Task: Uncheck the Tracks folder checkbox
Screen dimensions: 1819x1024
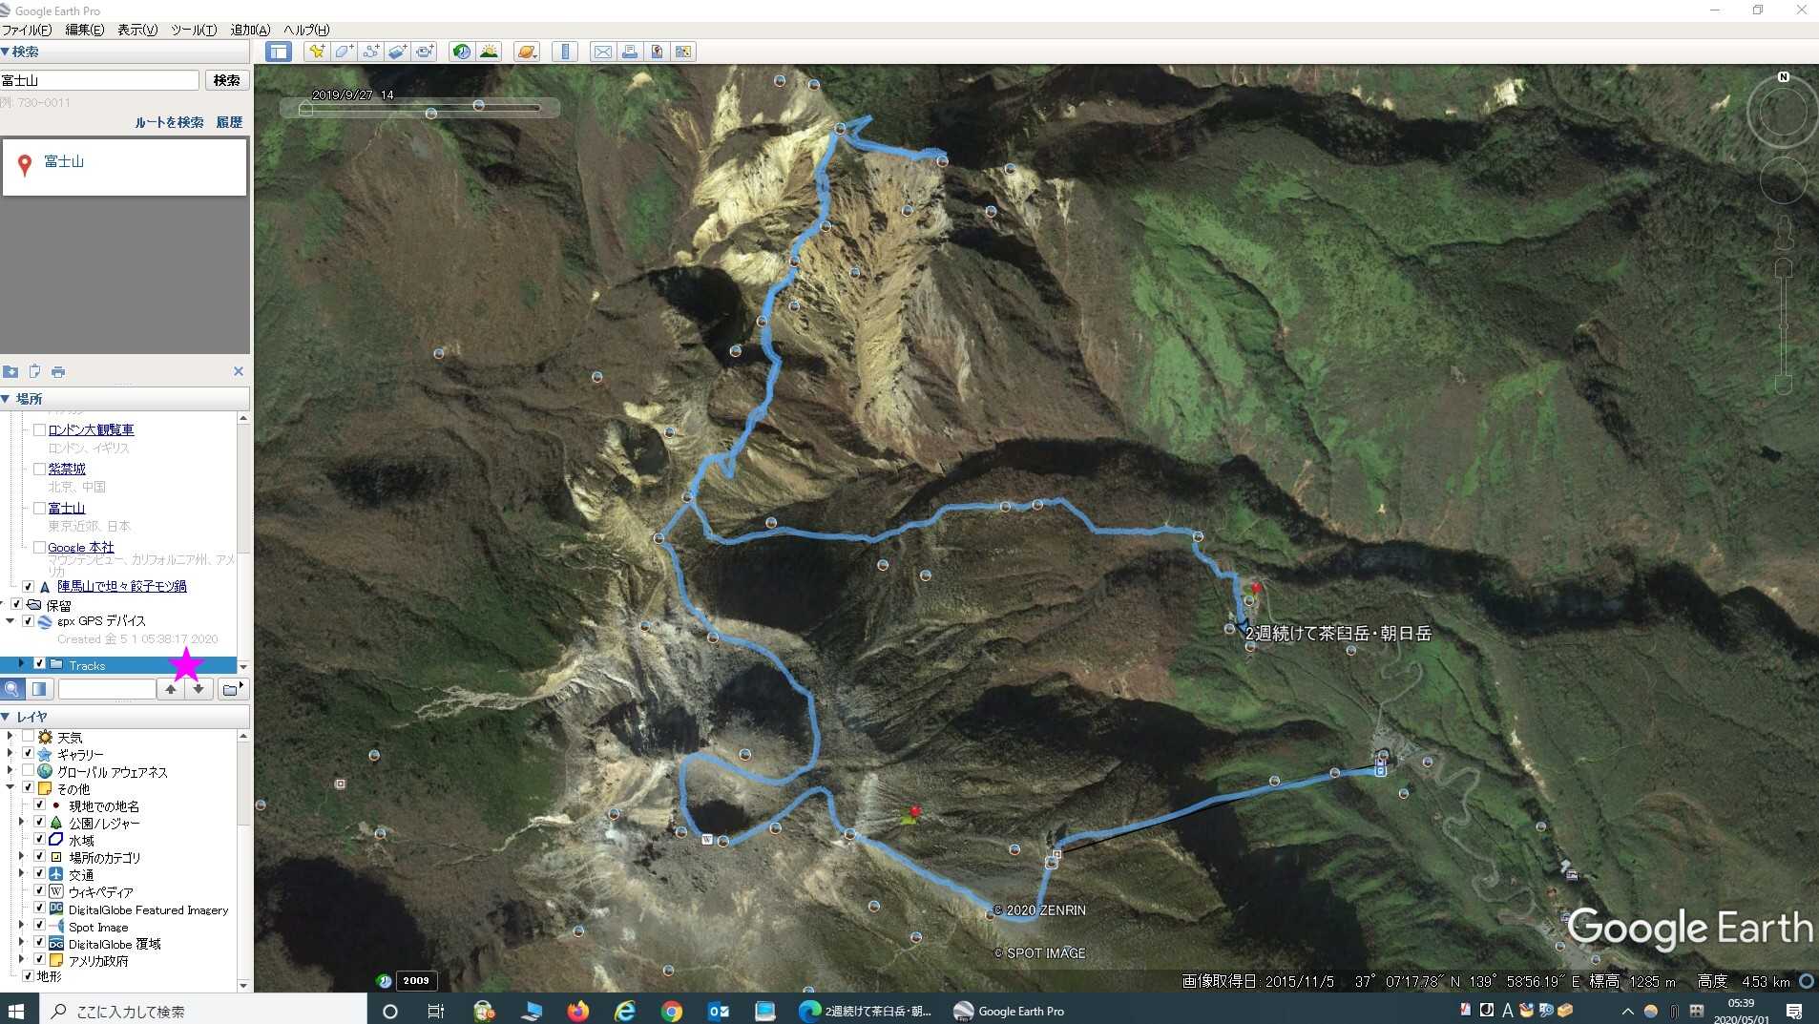Action: pos(39,664)
